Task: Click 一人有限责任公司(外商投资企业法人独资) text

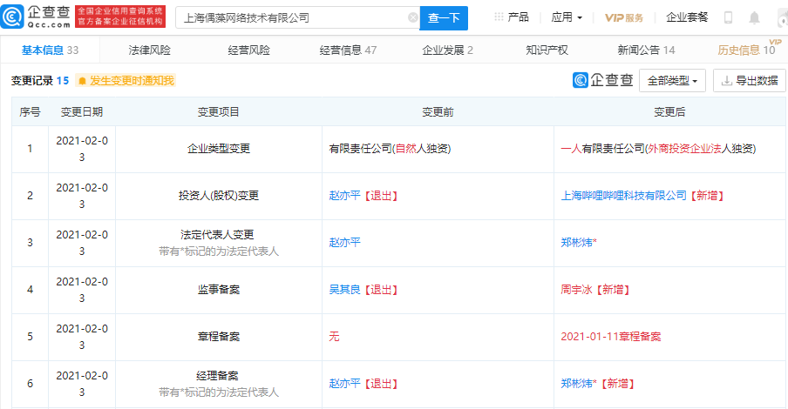Action: tap(658, 149)
